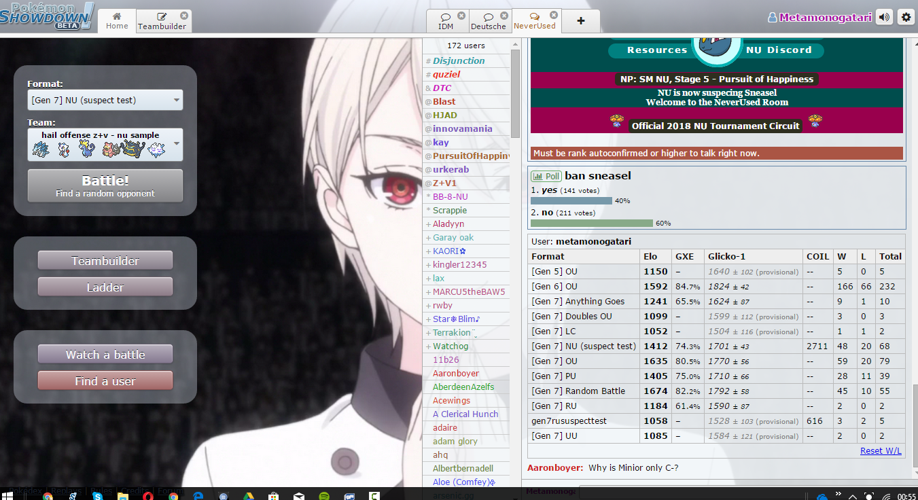This screenshot has width=918, height=500.
Task: Click the Find a user button
Action: click(x=105, y=381)
